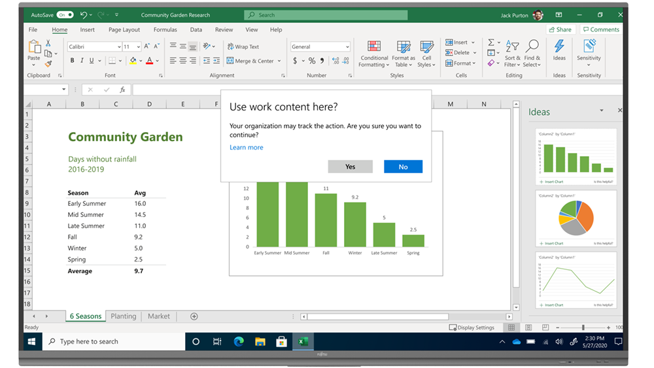Open the Calibri font name dropdown
Image resolution: width=654 pixels, height=368 pixels.
pos(119,46)
